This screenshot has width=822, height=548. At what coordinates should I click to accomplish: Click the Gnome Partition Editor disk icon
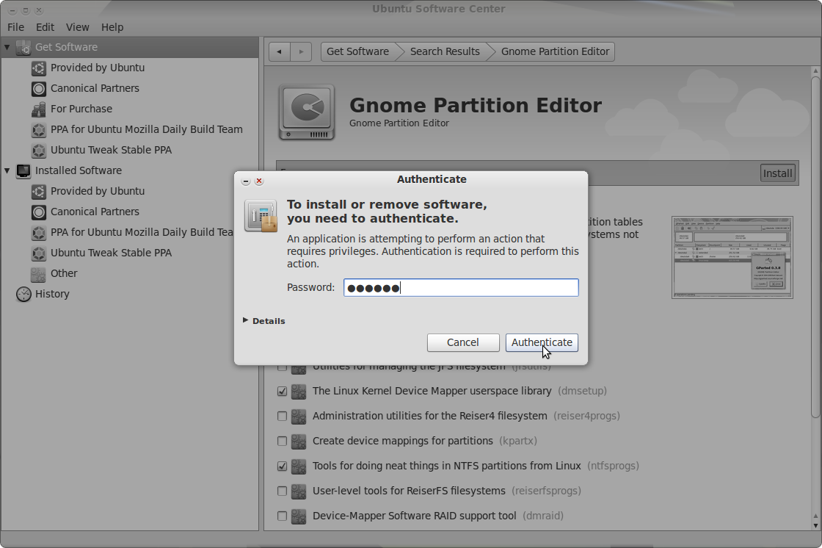(x=307, y=112)
